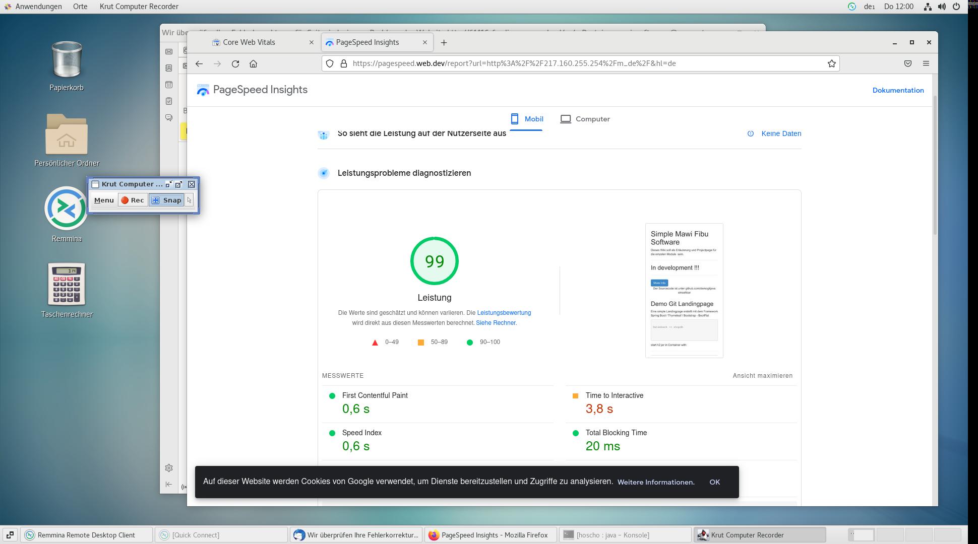Click the Pocket save icon

[907, 63]
